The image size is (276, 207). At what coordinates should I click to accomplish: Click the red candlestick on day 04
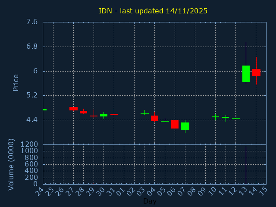point(154,118)
